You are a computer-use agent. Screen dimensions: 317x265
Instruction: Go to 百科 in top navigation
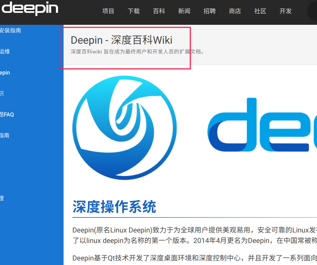click(x=159, y=11)
